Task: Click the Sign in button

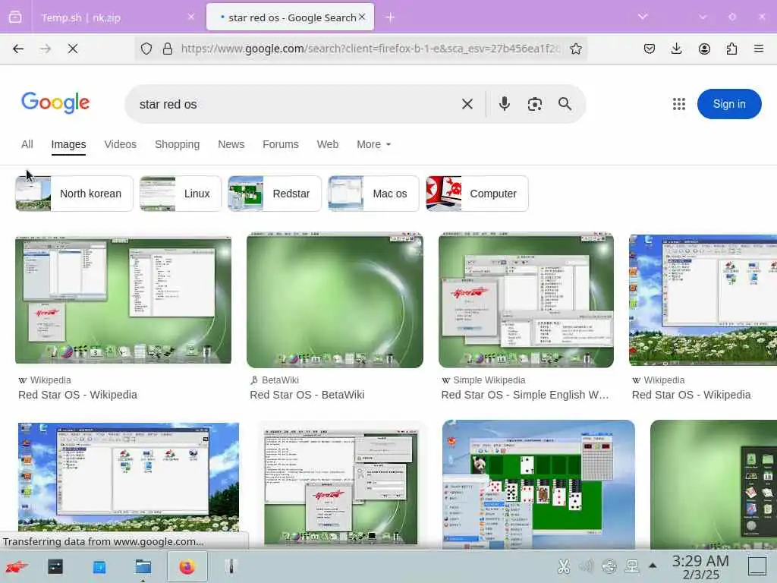Action: point(729,104)
